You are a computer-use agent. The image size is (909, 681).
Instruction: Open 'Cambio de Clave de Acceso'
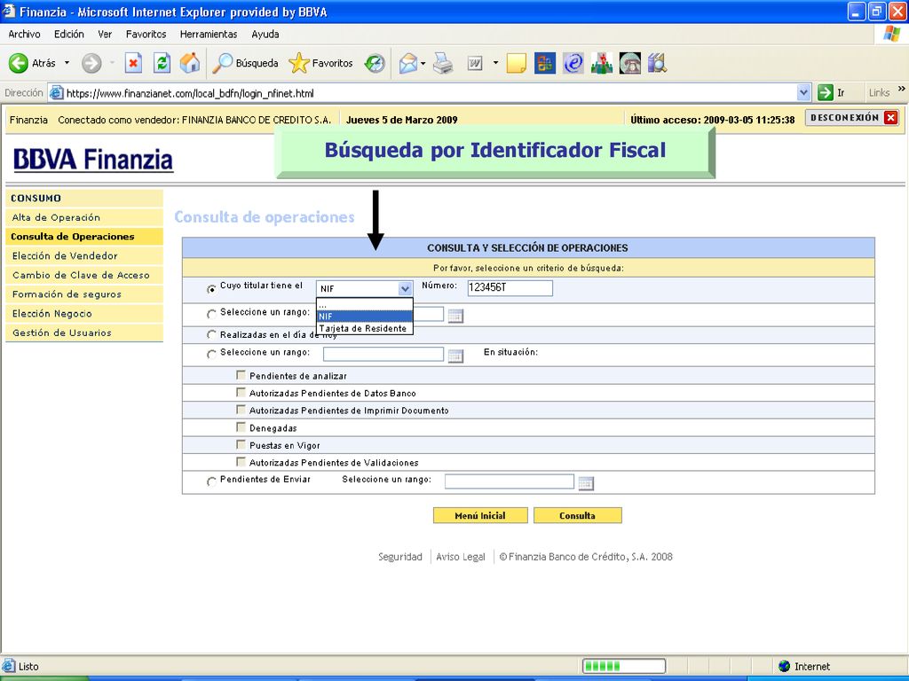click(x=84, y=275)
